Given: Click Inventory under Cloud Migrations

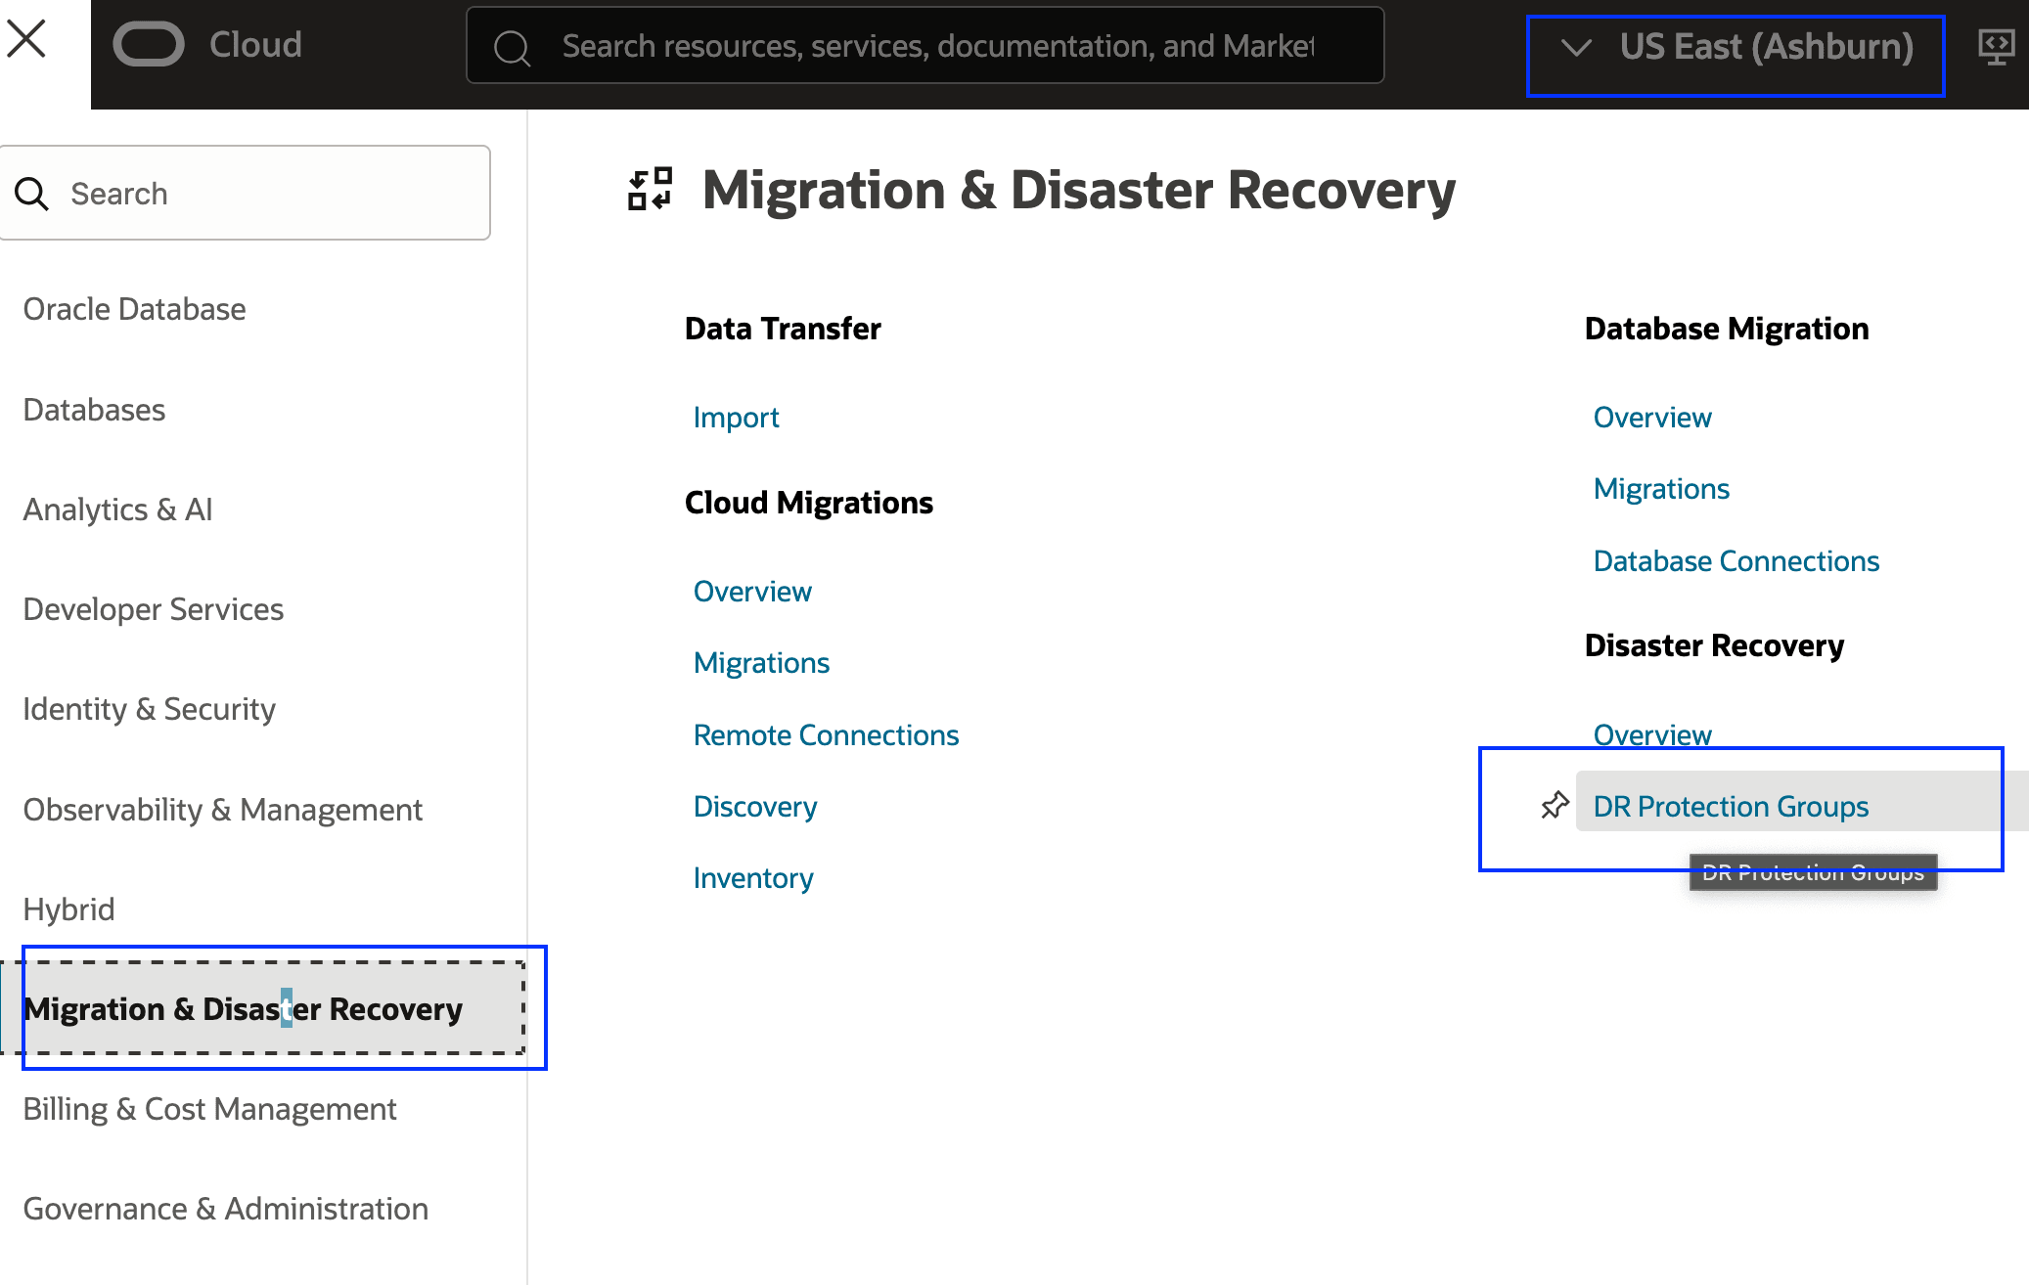Looking at the screenshot, I should click(x=752, y=878).
